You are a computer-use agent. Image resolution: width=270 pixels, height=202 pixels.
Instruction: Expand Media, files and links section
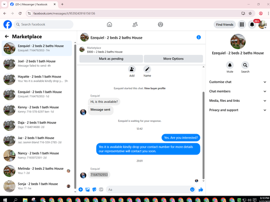[238, 101]
